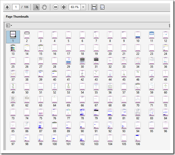Click the page number input box
This screenshot has height=155, width=175.
pyautogui.click(x=16, y=7)
